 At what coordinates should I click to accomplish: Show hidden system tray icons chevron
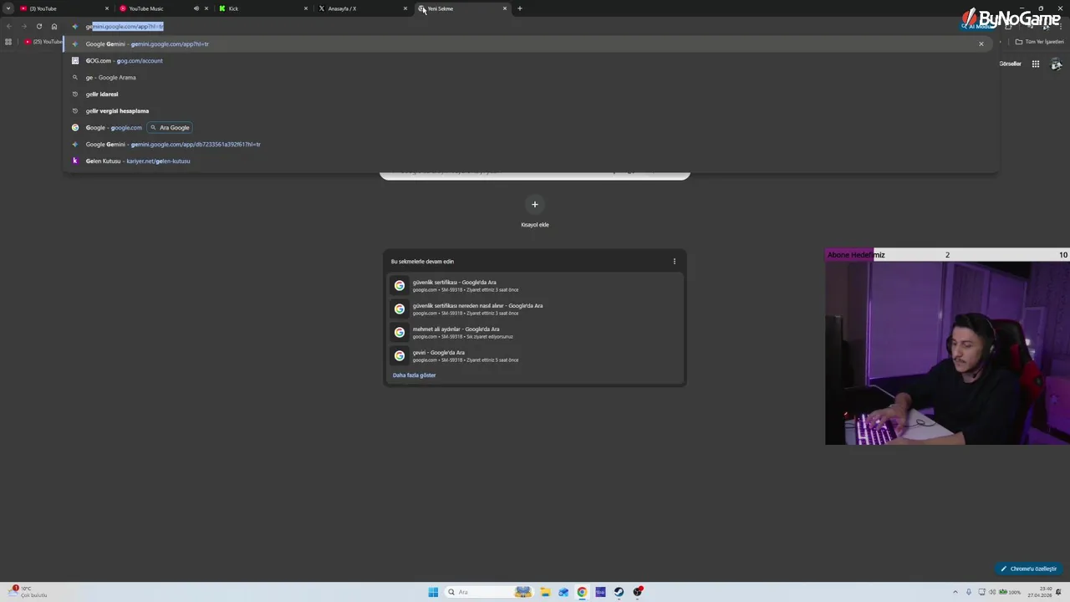955,592
